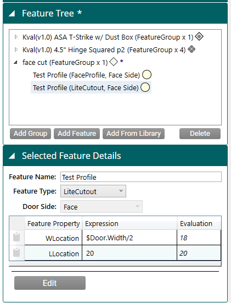Click the Add Group button
This screenshot has width=231, height=303.
pyautogui.click(x=31, y=134)
